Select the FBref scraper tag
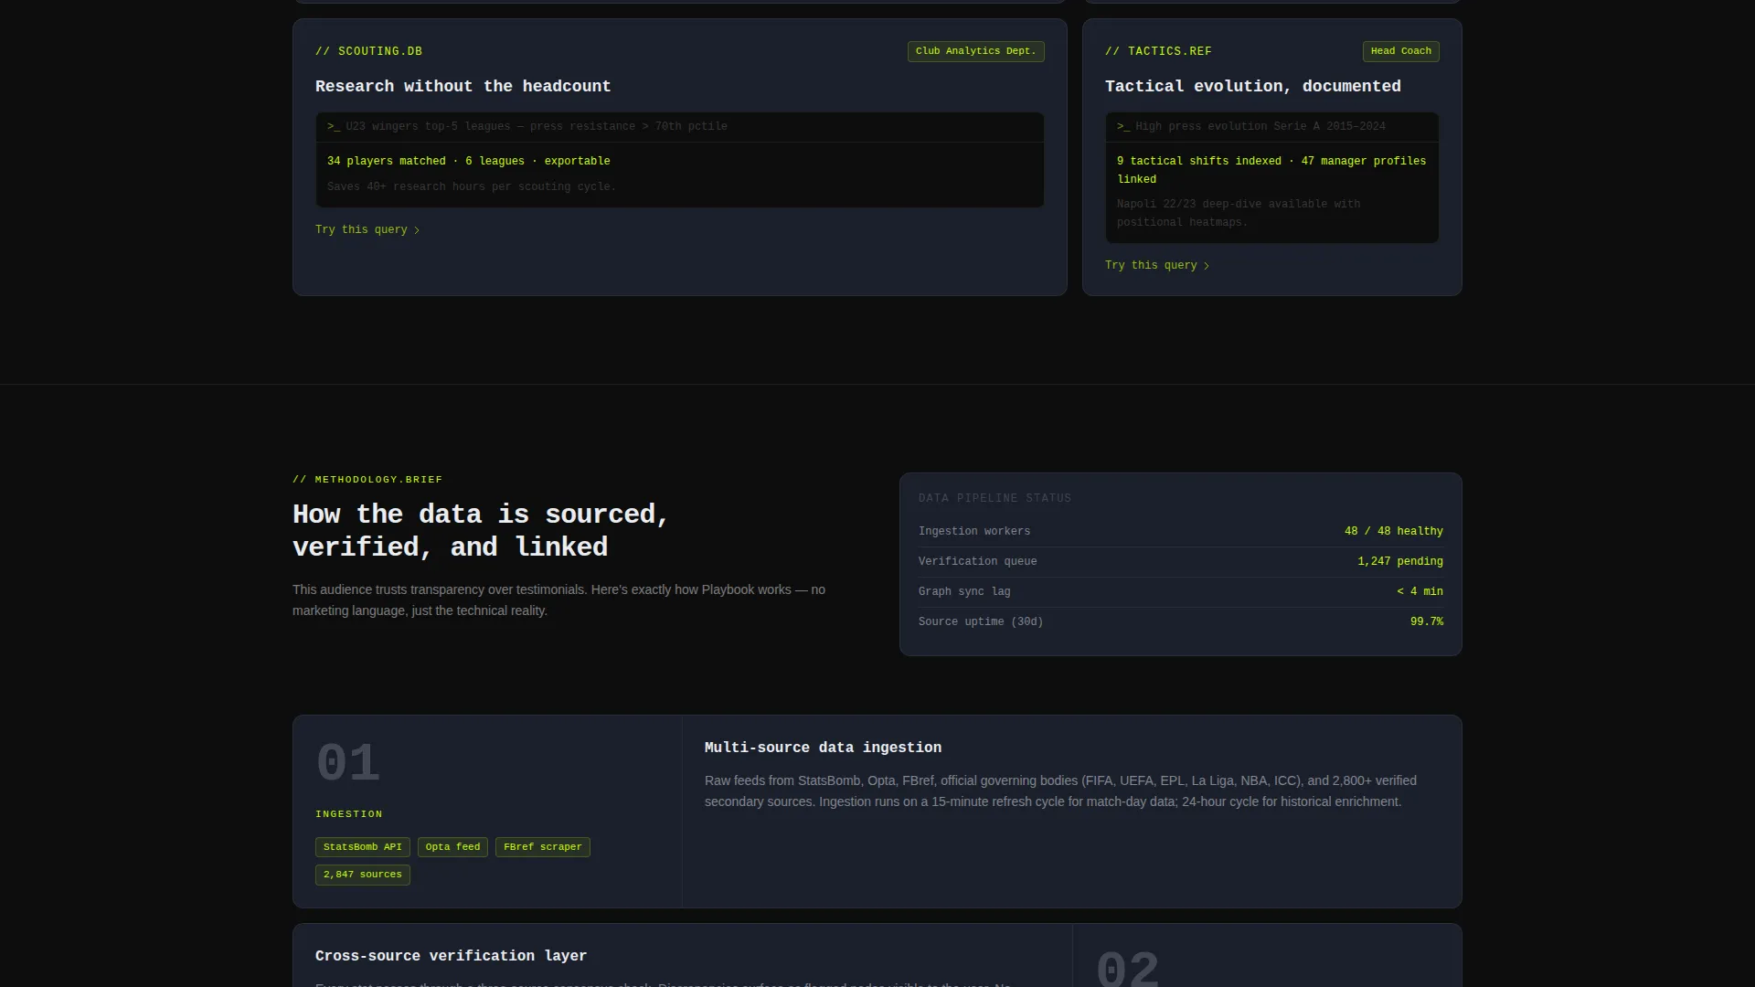 [542, 847]
